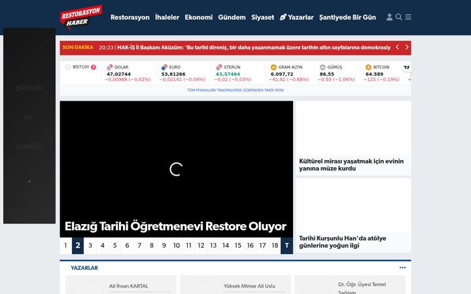Click the Bitcoin coin icon

pyautogui.click(x=368, y=67)
